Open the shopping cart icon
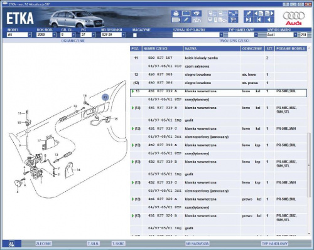Screen dimensions: 314x250 pyautogui.click(x=233, y=20)
